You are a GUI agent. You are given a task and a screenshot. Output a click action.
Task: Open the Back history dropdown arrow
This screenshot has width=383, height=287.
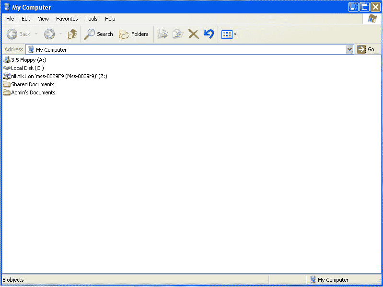tap(36, 34)
